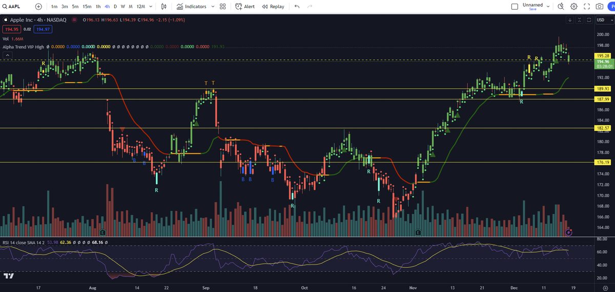The image size is (615, 292).
Task: Select the 189.93 price level label
Action: coord(603,88)
